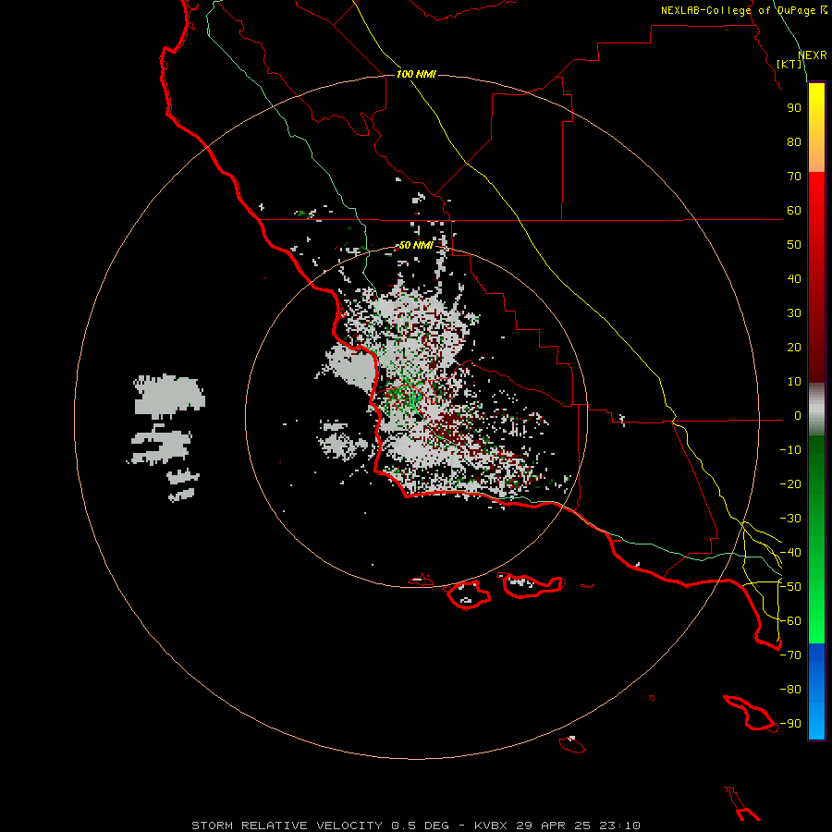
Task: Click the -70 value on velocity scale
Action: 790,655
